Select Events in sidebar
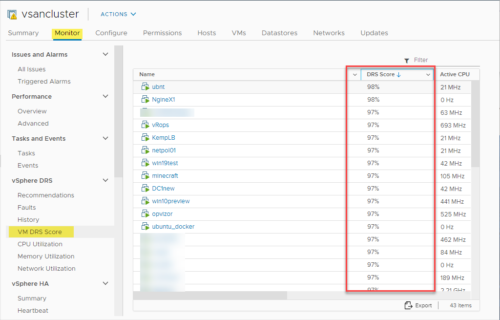Image resolution: width=500 pixels, height=320 pixels. [28, 165]
